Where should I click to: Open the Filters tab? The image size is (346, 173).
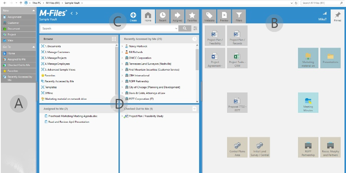pos(239,16)
